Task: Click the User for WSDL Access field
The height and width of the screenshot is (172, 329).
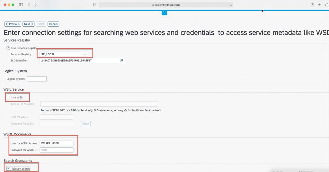Action: [57, 143]
